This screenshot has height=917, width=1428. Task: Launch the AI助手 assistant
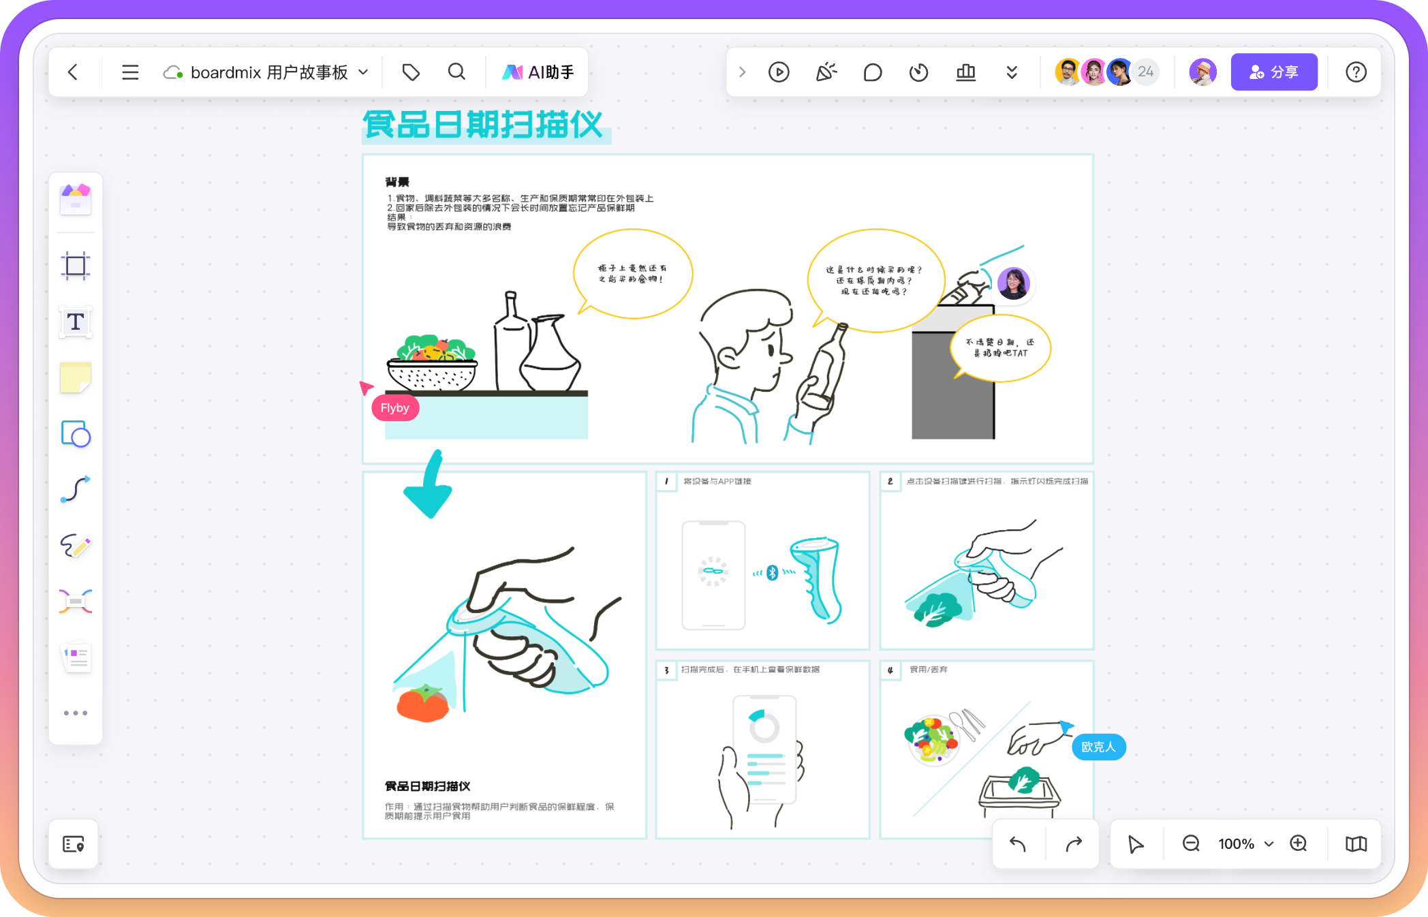point(538,72)
